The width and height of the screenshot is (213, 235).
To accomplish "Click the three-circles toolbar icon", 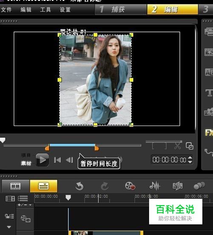I will pyautogui.click(x=199, y=186).
